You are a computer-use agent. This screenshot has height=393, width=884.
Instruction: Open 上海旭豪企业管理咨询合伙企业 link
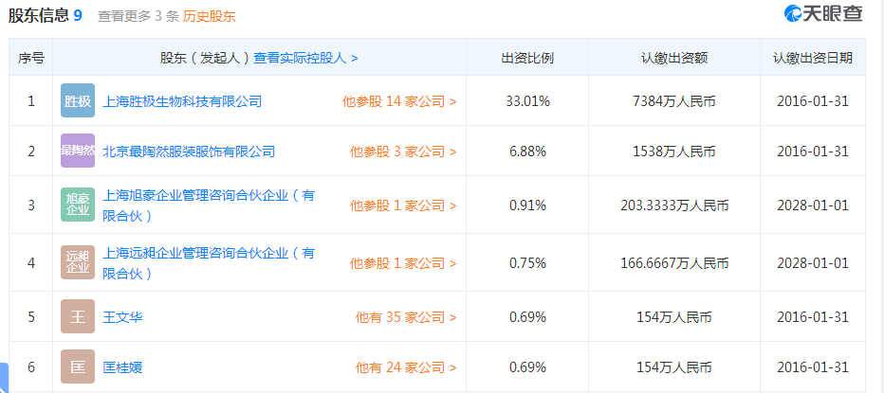coord(209,205)
